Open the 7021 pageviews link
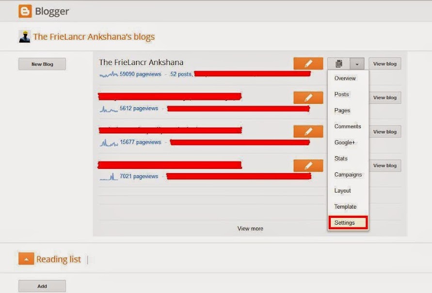This screenshot has width=432, height=293. coord(139,177)
